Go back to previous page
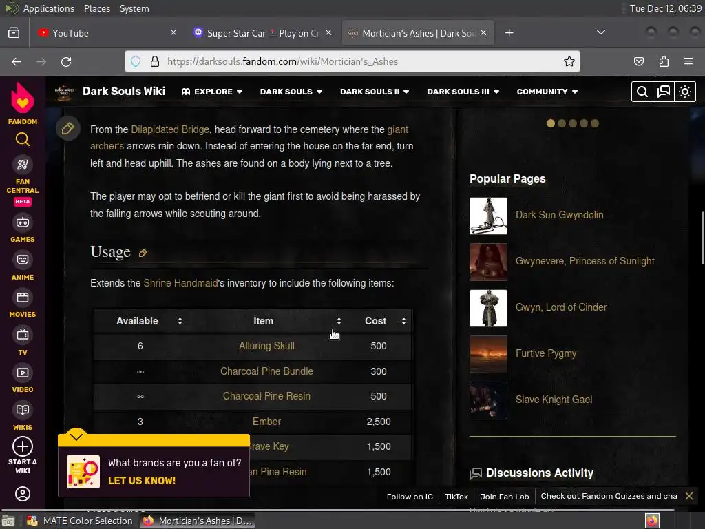Screen dimensions: 705x529 [x=17, y=61]
